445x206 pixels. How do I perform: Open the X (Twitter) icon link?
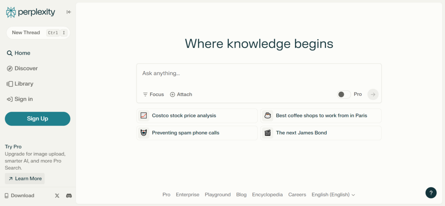pos(57,196)
